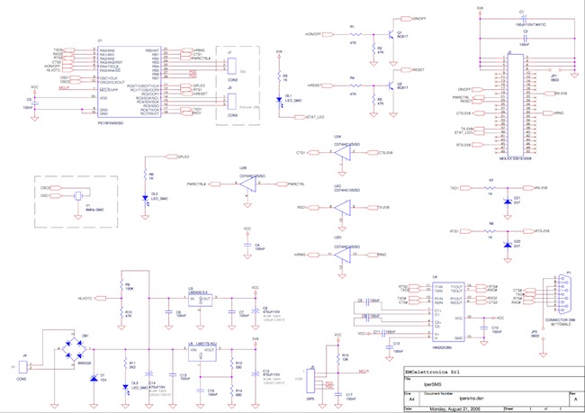
Task: Select the 'A4' size cell
Action: 411,400
